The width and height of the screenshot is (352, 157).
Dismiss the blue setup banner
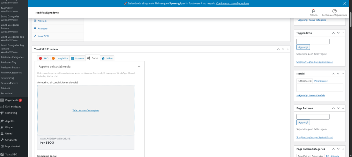point(344,3)
